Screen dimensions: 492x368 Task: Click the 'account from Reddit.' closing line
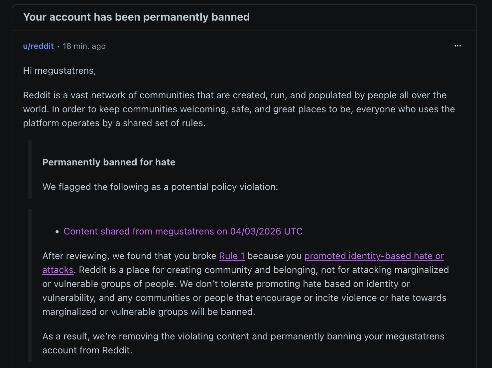pos(87,350)
